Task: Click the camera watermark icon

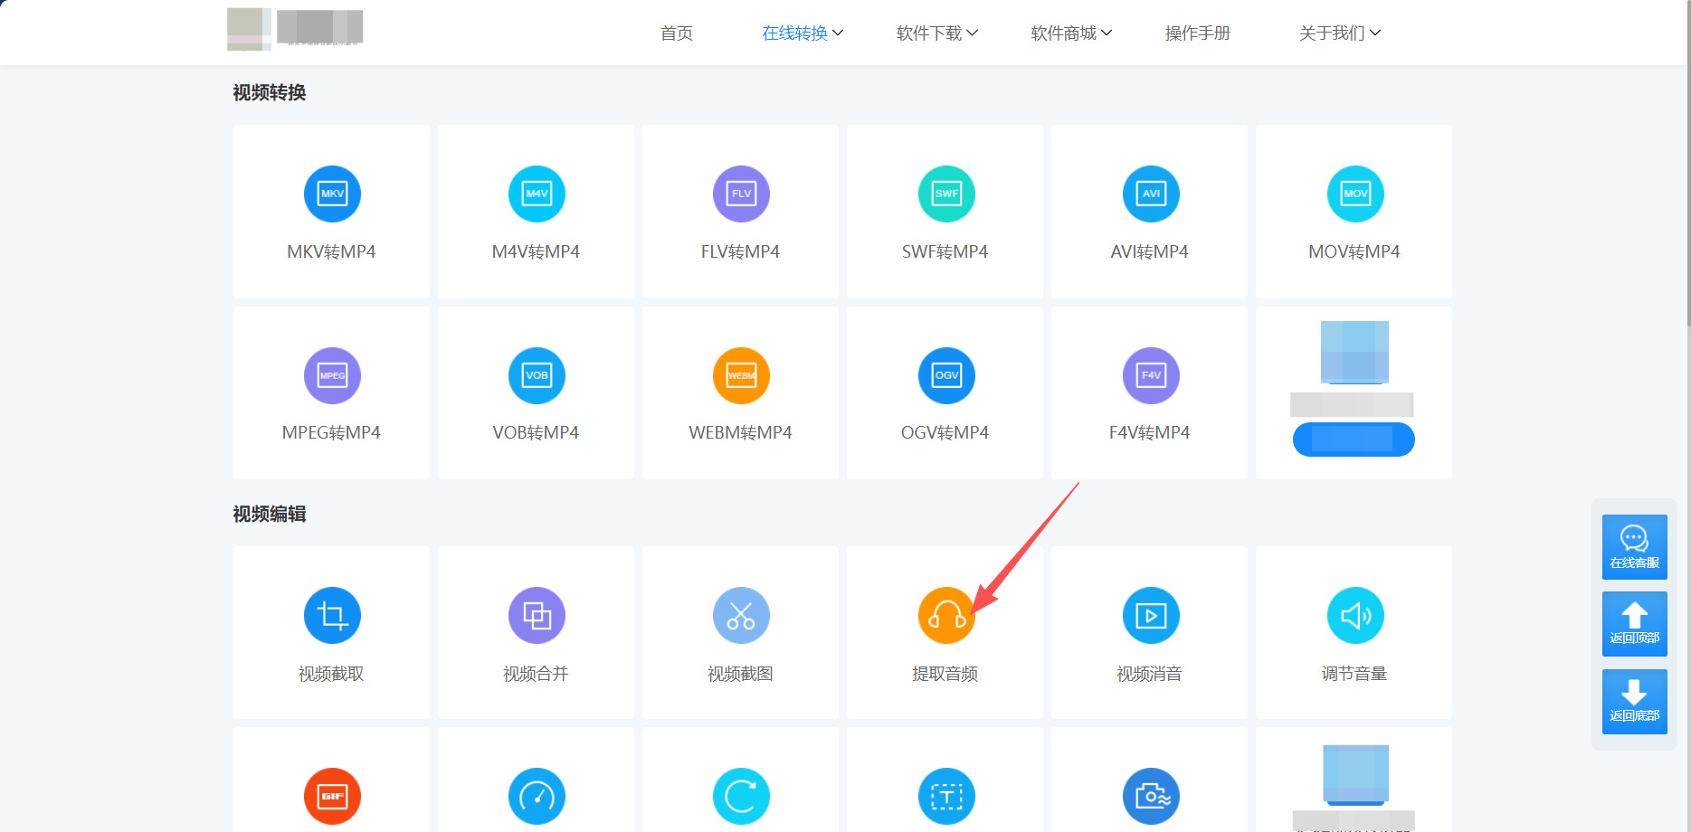Action: click(1151, 796)
